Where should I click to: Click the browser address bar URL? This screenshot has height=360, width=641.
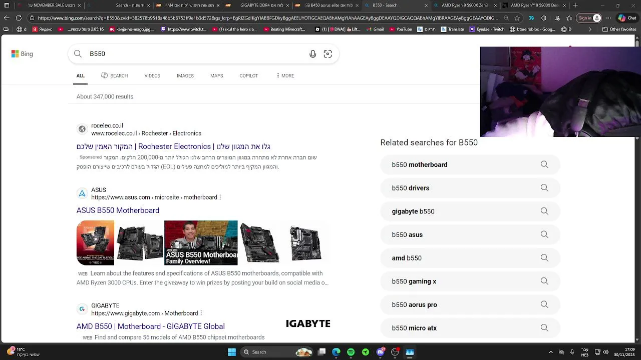point(267,18)
